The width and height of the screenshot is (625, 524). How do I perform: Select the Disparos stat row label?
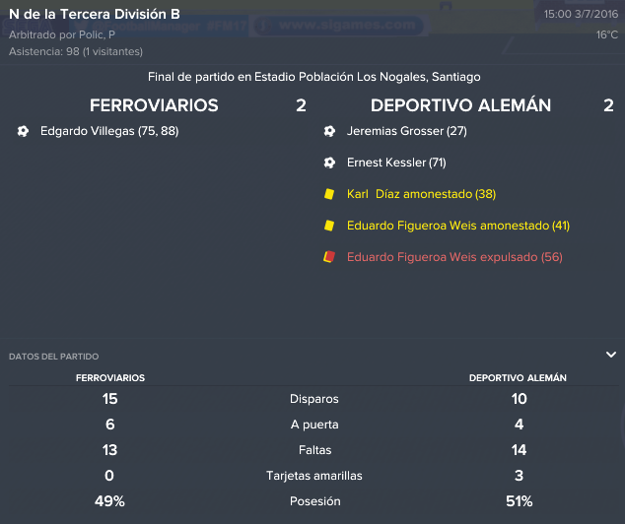[x=314, y=399]
